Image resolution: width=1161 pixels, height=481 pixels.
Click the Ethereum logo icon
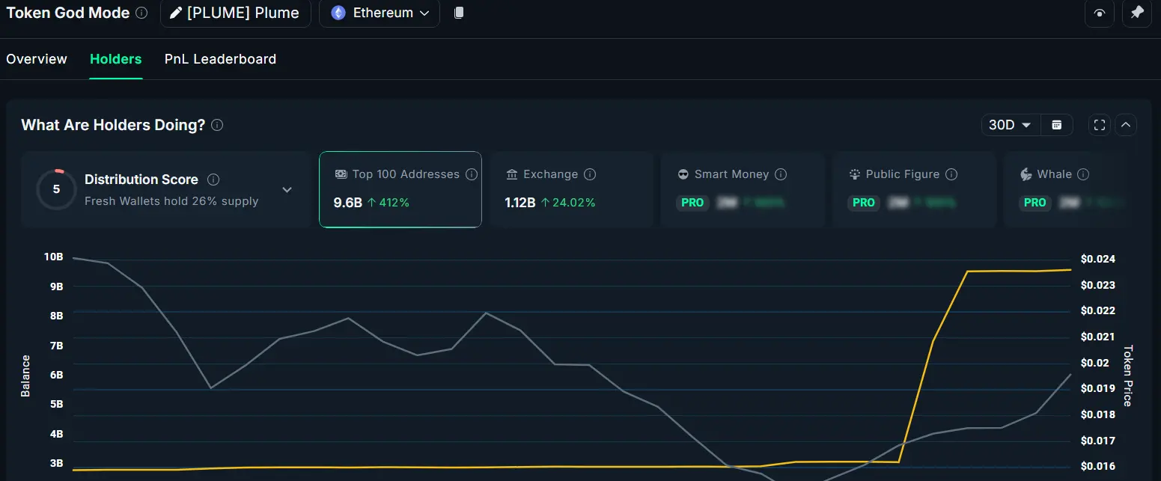point(338,13)
